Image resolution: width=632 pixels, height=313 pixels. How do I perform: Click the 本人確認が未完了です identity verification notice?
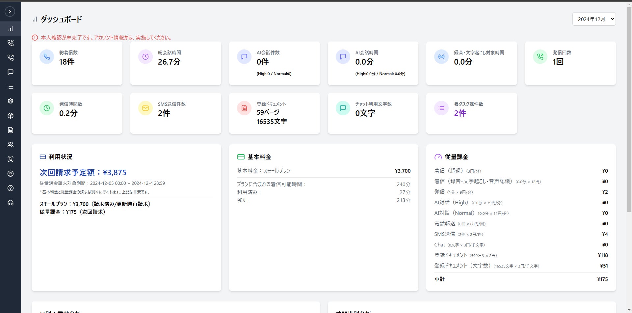pos(106,38)
